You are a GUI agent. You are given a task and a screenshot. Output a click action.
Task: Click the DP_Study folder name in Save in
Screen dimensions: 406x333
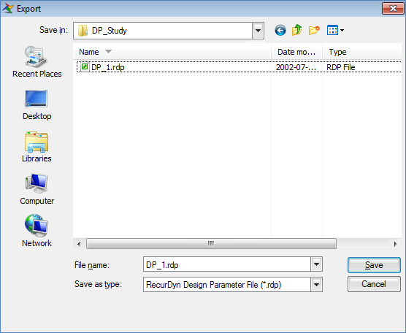click(x=110, y=31)
